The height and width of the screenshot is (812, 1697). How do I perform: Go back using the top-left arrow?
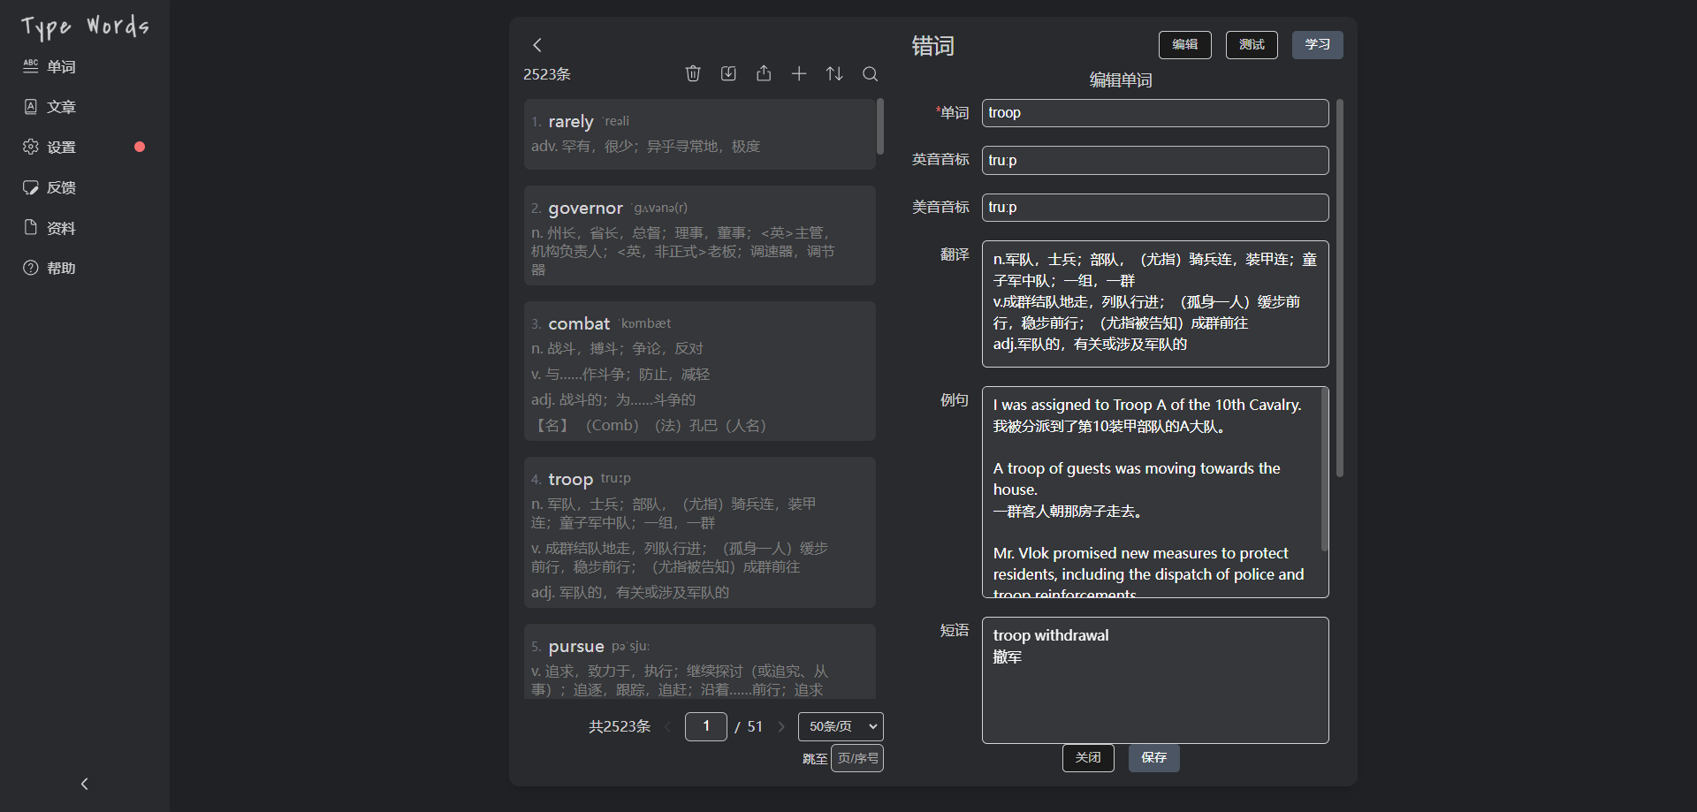(x=537, y=45)
